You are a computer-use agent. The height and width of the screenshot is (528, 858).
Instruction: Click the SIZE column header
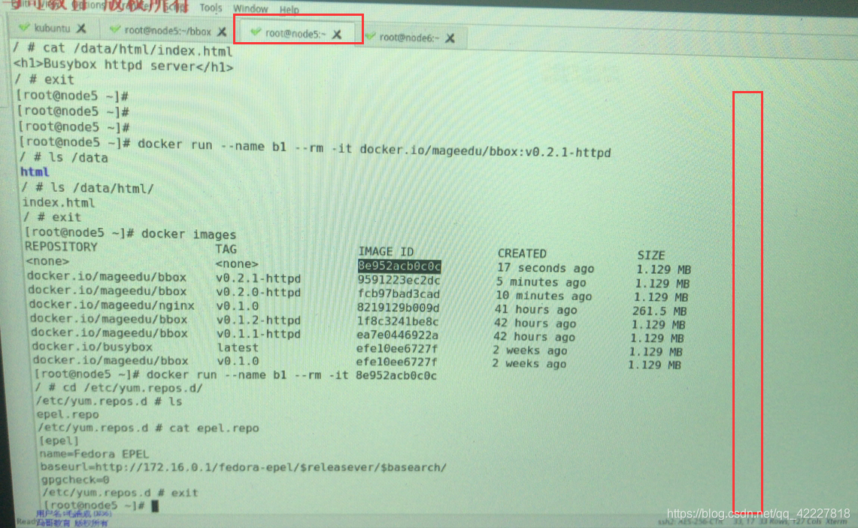(650, 255)
